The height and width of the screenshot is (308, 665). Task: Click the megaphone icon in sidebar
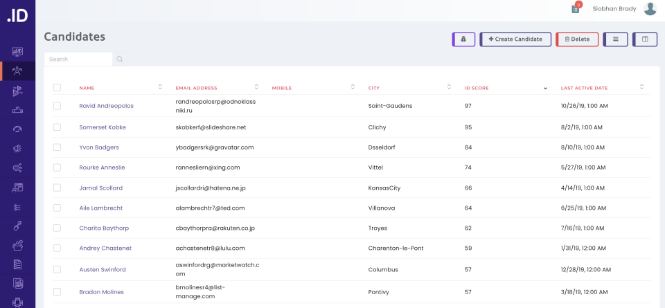tap(17, 148)
